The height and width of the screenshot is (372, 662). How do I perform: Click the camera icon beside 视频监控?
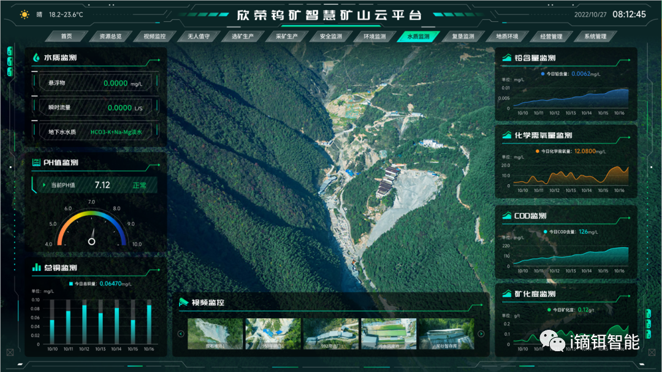(x=183, y=302)
